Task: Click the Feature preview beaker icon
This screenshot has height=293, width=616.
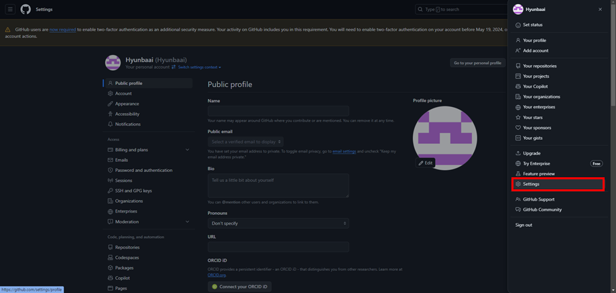Action: [x=517, y=174]
